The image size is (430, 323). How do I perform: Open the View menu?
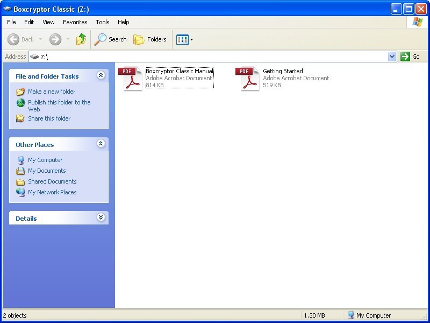pyautogui.click(x=48, y=22)
